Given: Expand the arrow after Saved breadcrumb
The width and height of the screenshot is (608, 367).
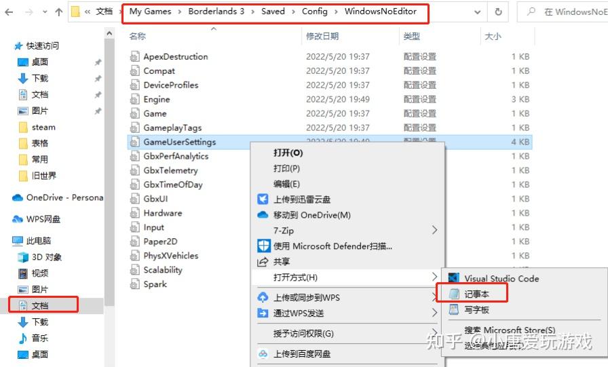Looking at the screenshot, I should pyautogui.click(x=294, y=12).
